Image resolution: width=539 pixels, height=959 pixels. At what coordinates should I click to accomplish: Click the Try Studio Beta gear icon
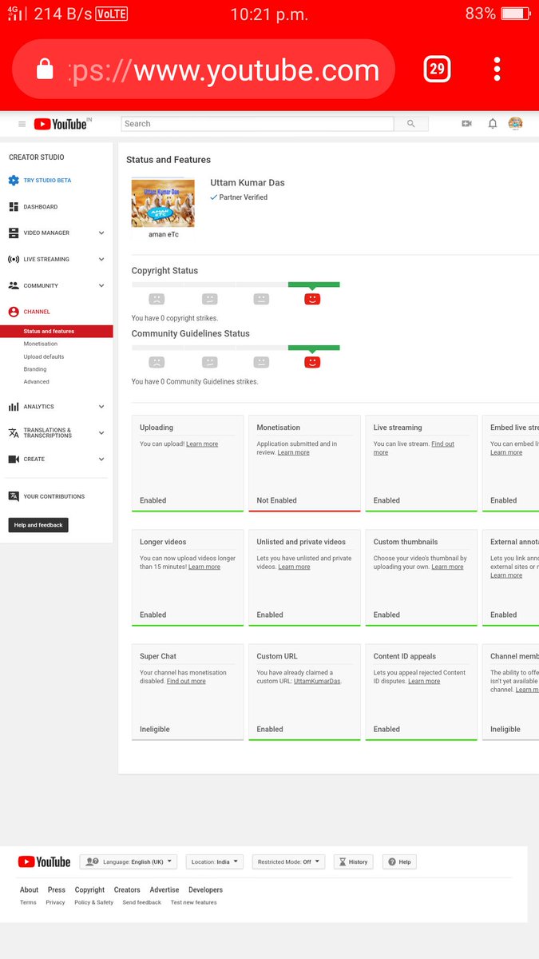pyautogui.click(x=14, y=181)
